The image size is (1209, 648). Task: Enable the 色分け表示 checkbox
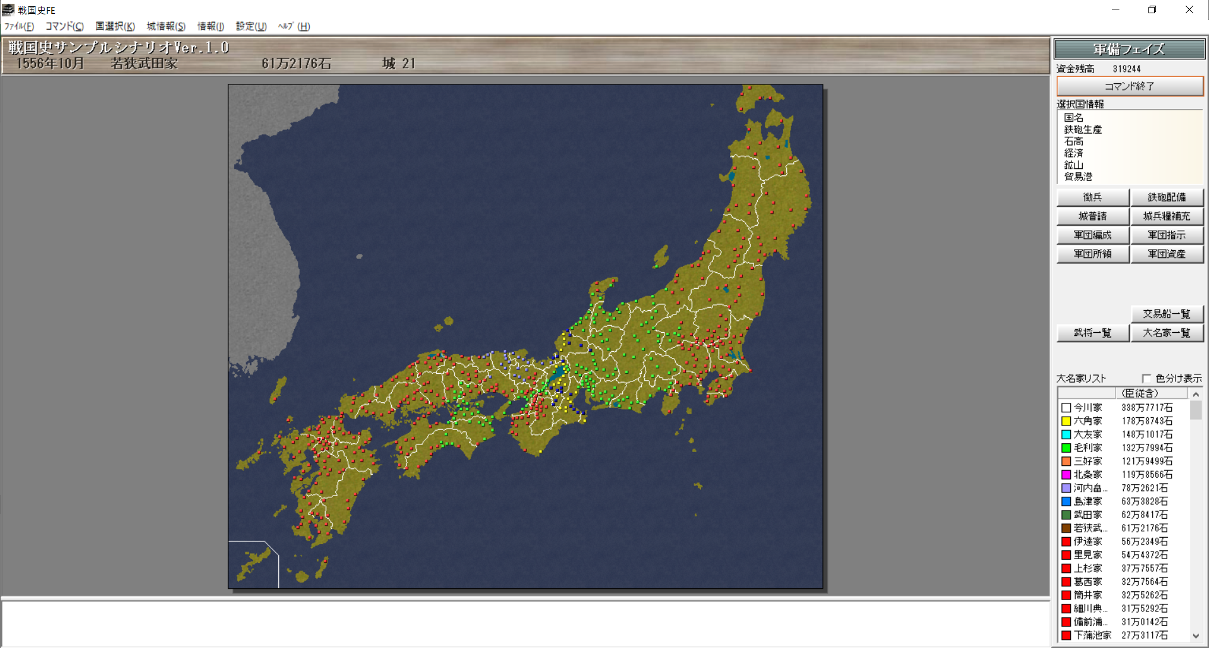click(x=1147, y=378)
